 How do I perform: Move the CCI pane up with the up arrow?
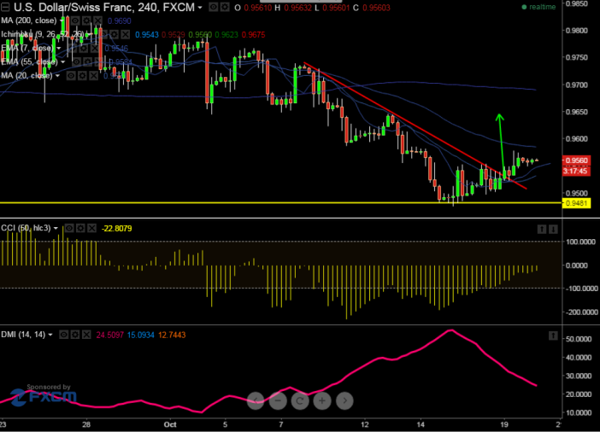pyautogui.click(x=542, y=229)
